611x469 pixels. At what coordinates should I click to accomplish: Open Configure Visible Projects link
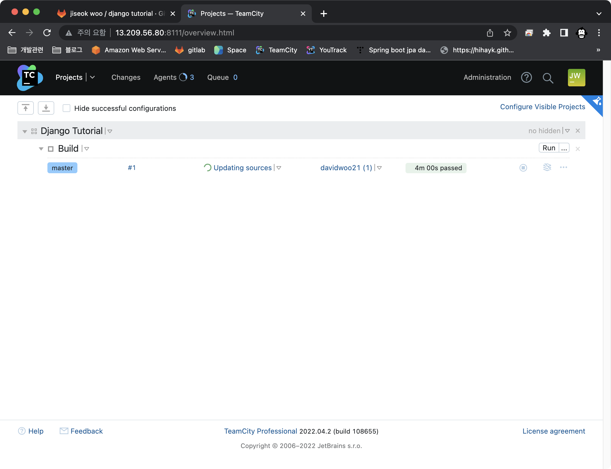click(x=542, y=107)
